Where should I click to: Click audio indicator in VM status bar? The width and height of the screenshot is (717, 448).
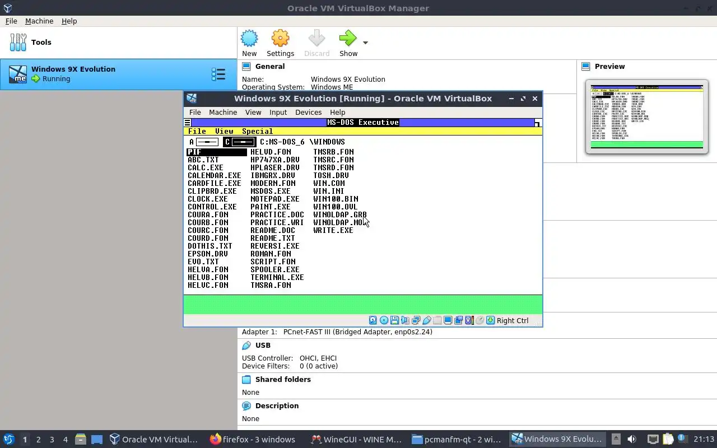pyautogui.click(x=405, y=320)
